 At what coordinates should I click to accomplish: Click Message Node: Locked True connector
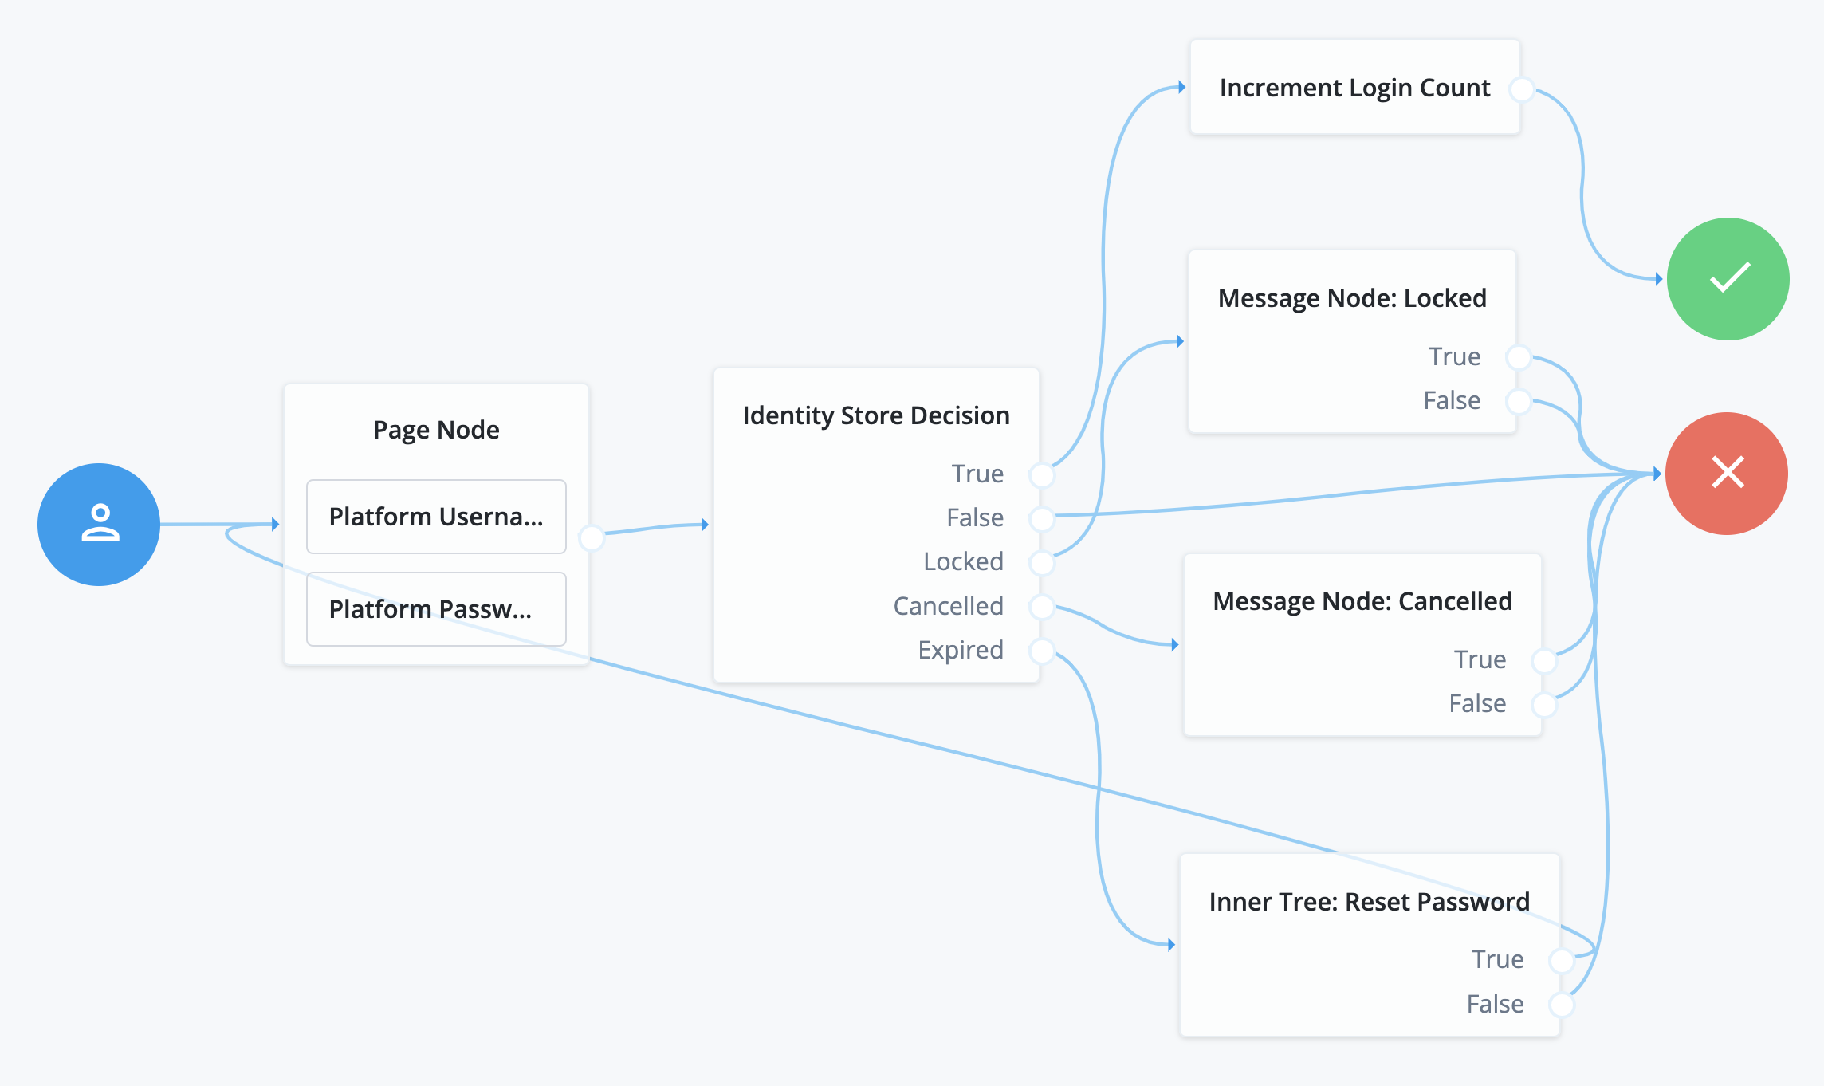point(1518,357)
